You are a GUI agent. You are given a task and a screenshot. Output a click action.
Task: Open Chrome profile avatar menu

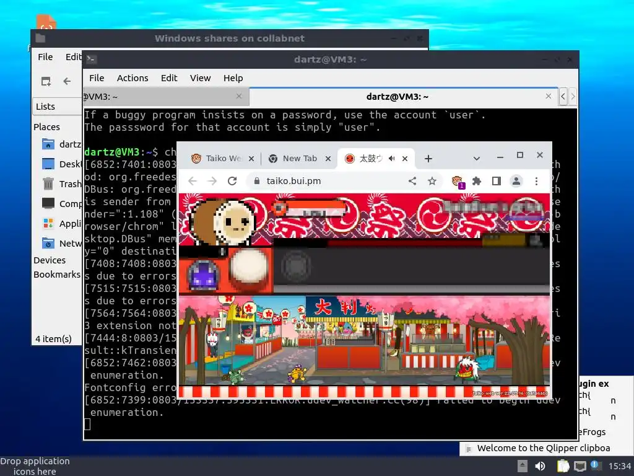[516, 181]
